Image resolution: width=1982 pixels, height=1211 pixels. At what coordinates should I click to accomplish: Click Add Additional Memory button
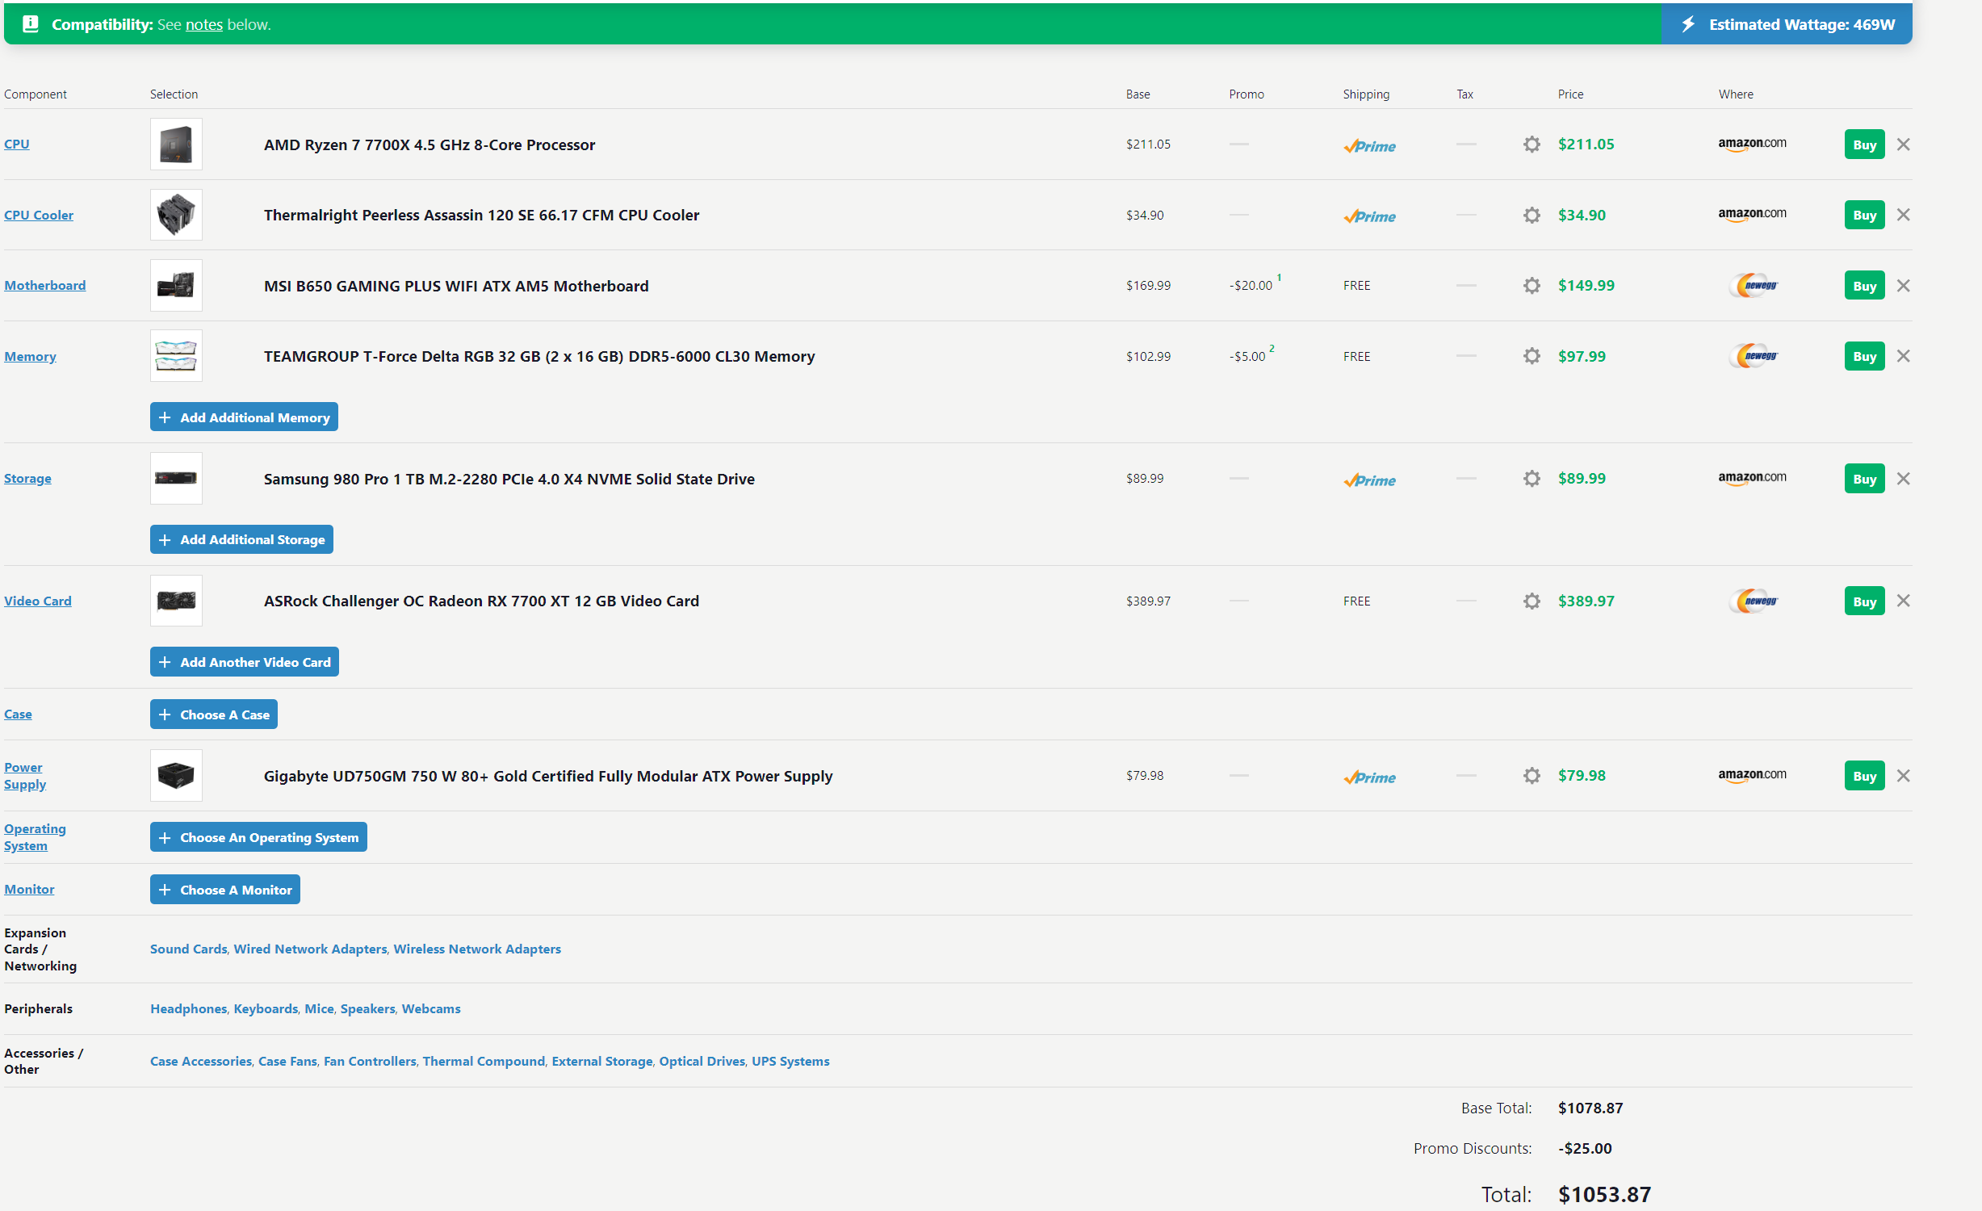244,417
